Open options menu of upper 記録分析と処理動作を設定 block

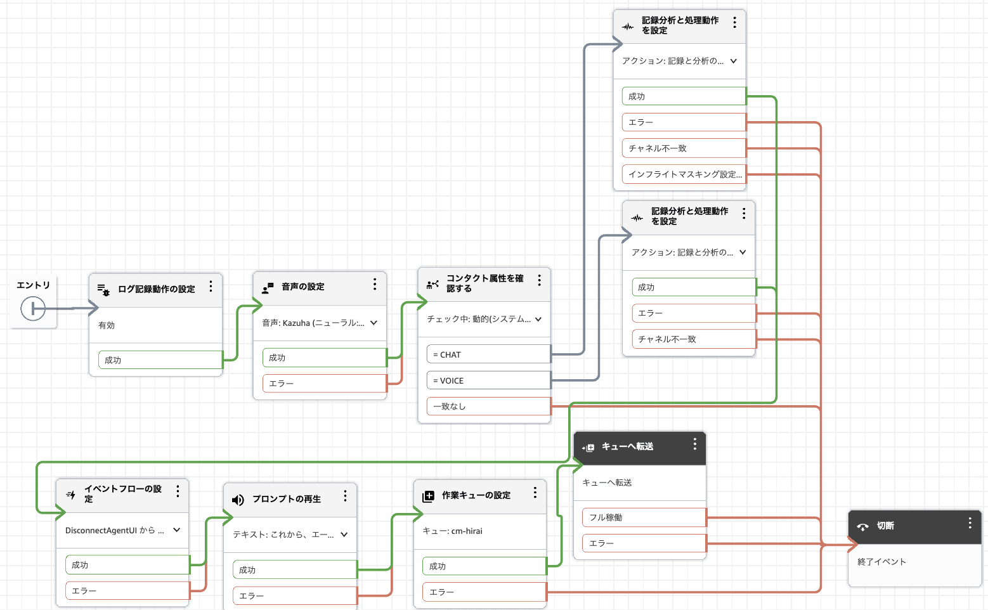pyautogui.click(x=734, y=22)
